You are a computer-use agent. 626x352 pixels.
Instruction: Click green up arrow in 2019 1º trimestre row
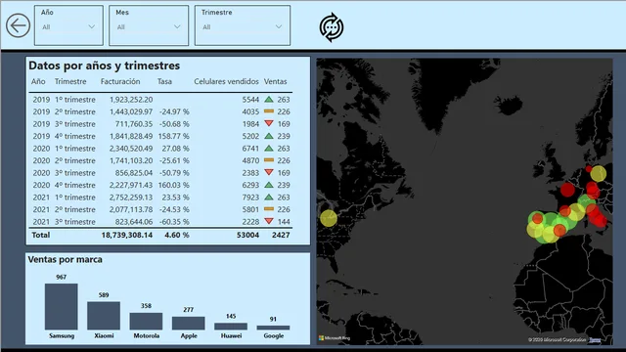point(269,99)
